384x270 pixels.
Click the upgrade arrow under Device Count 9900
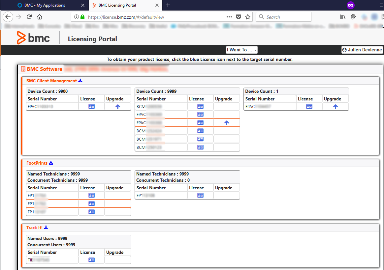coord(118,107)
